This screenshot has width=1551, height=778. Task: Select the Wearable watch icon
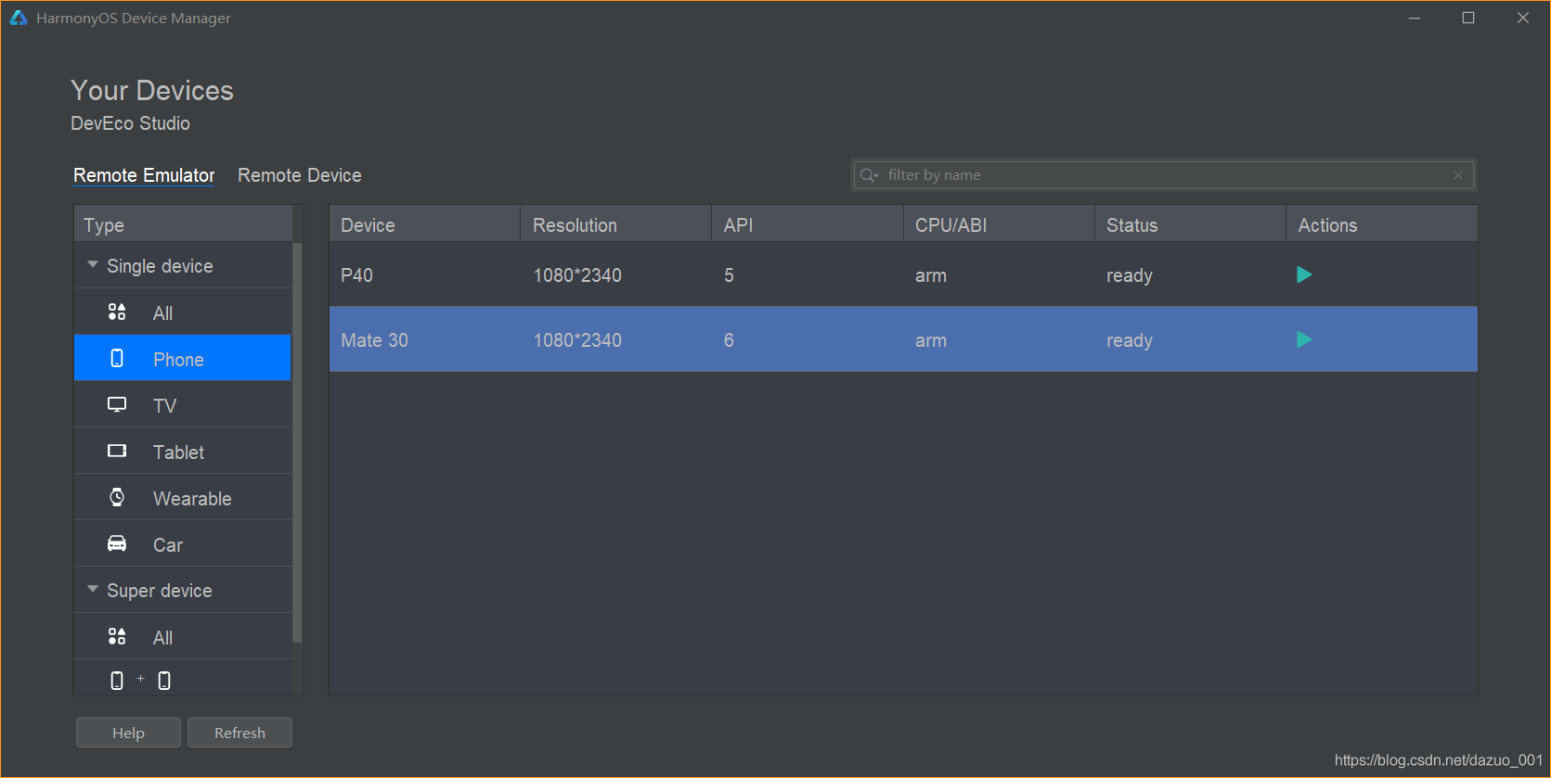pos(117,497)
